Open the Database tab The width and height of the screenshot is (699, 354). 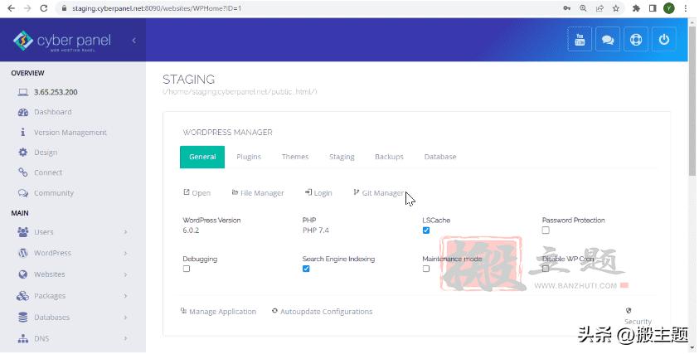click(440, 157)
